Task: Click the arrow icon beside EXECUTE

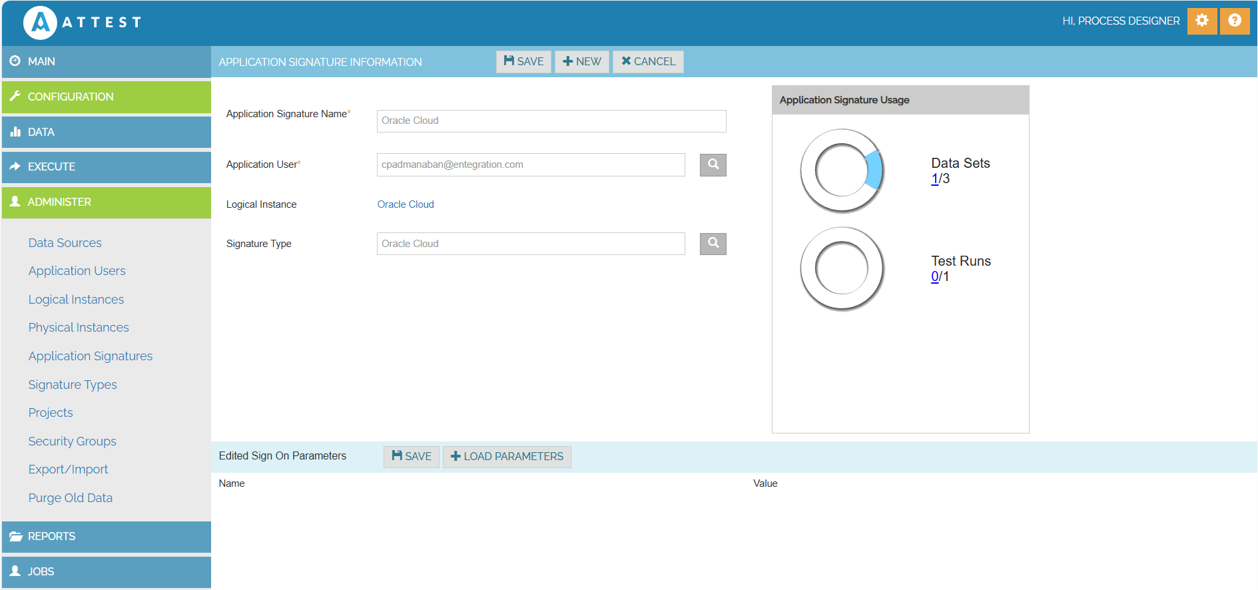Action: coord(15,166)
